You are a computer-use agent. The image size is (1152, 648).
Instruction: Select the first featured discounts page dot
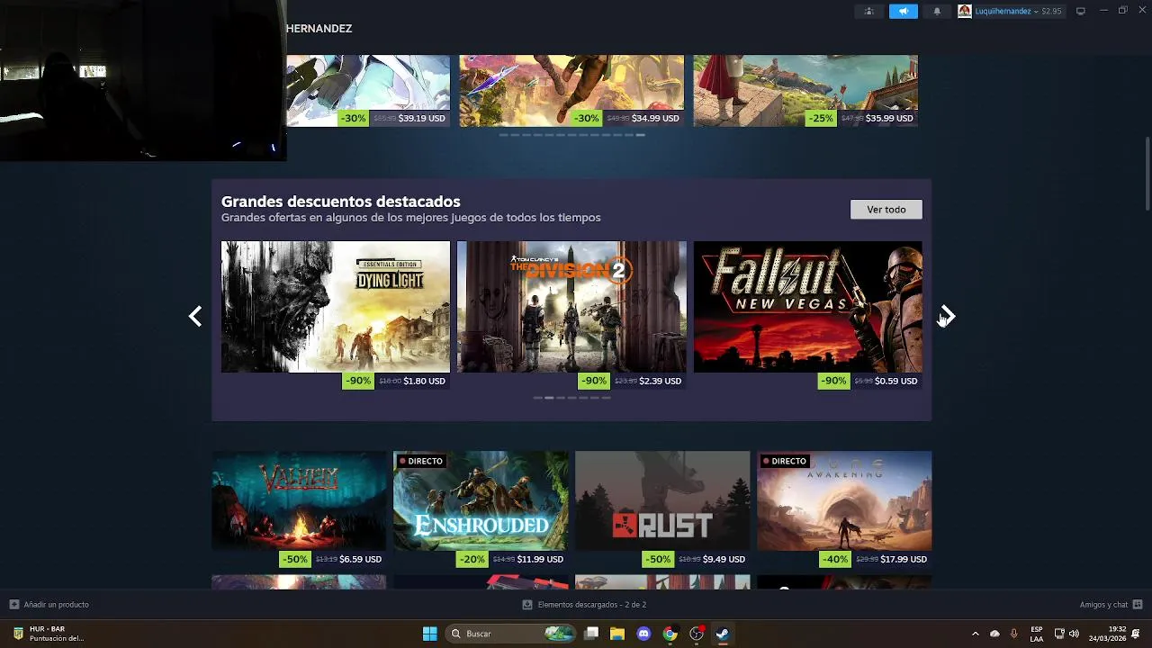click(x=537, y=398)
